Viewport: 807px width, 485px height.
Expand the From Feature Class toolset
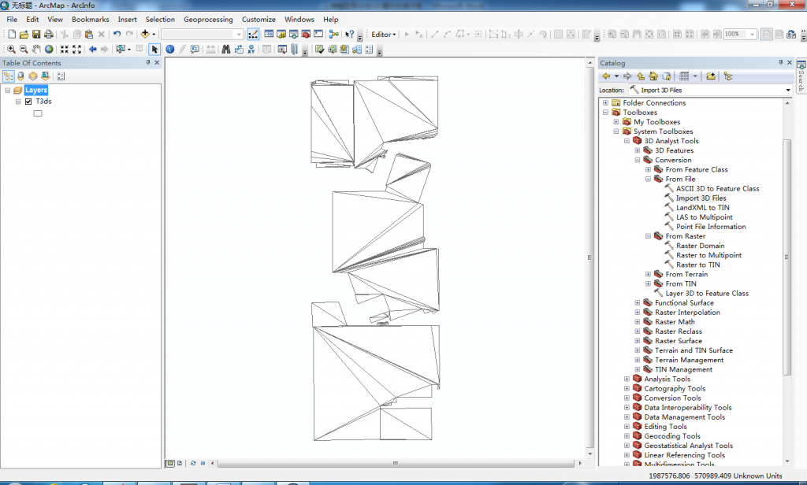tap(649, 170)
